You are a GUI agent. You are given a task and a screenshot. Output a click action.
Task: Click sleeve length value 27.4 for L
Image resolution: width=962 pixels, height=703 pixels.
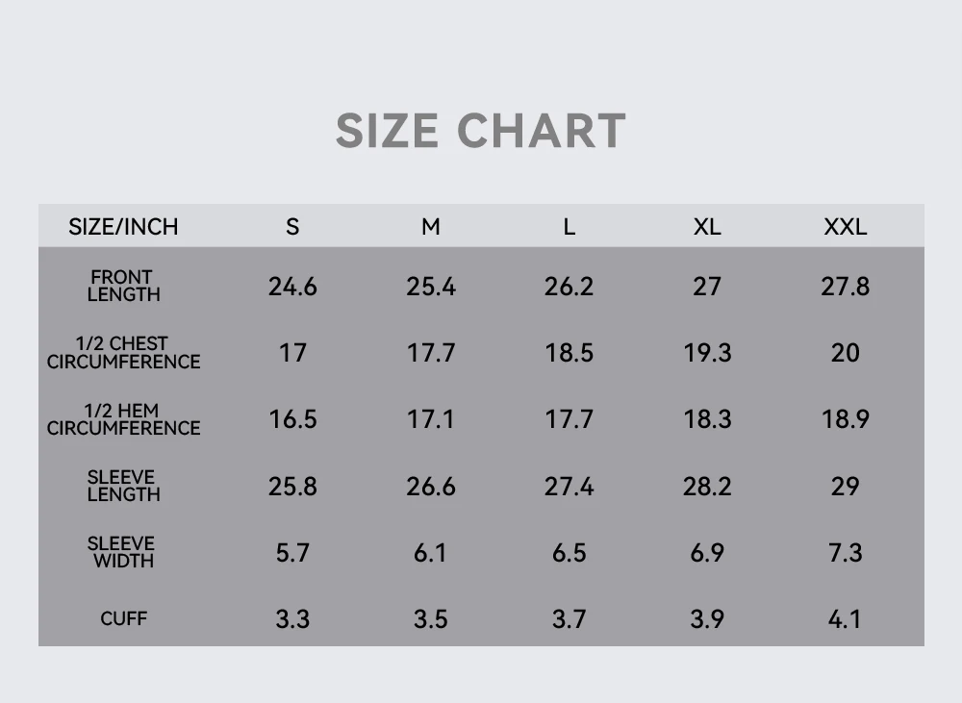pyautogui.click(x=570, y=487)
